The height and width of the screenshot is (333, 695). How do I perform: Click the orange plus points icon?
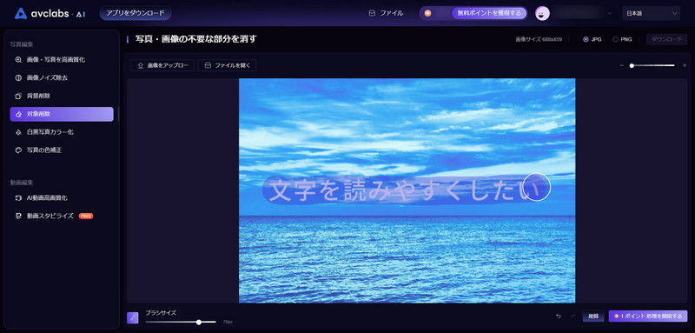coord(427,13)
